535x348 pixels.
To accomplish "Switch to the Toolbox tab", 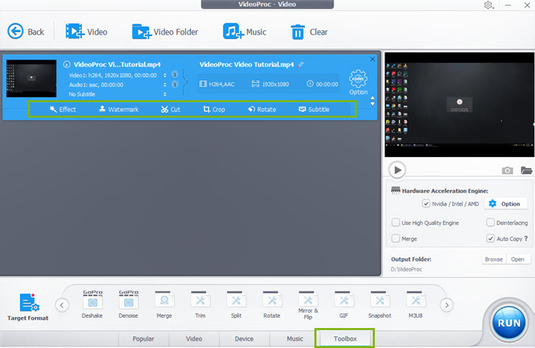I will tap(345, 339).
